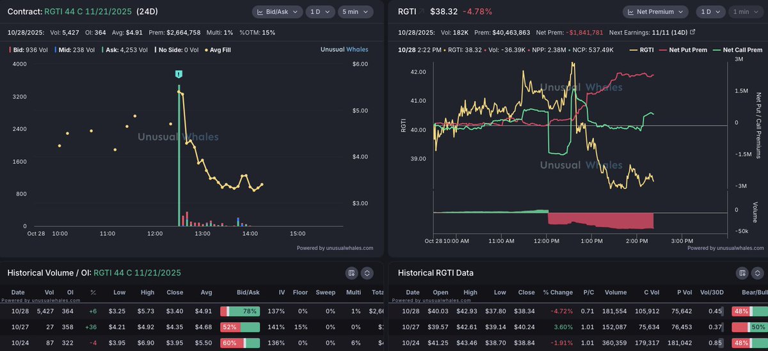Click Powered by unusualwhales.com under contract chart

click(x=335, y=249)
